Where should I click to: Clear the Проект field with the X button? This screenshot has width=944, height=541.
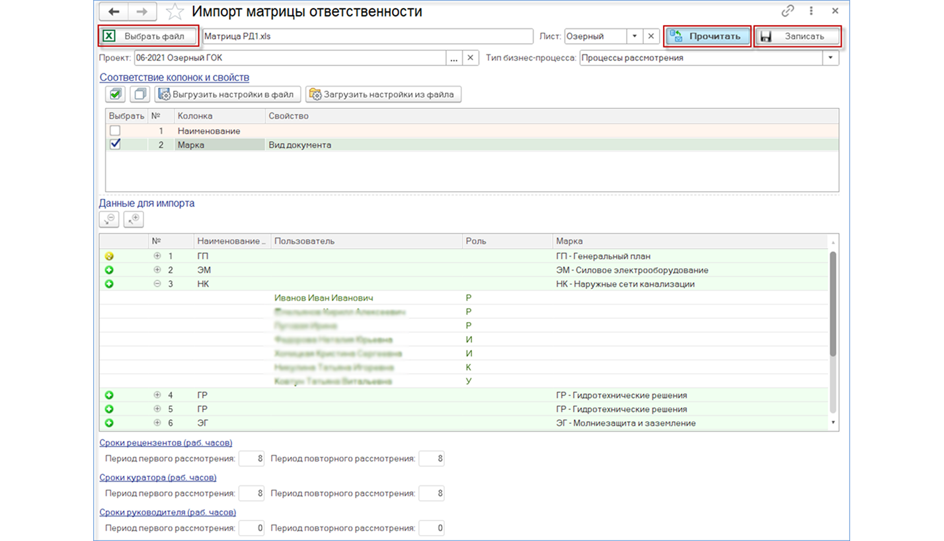(470, 58)
